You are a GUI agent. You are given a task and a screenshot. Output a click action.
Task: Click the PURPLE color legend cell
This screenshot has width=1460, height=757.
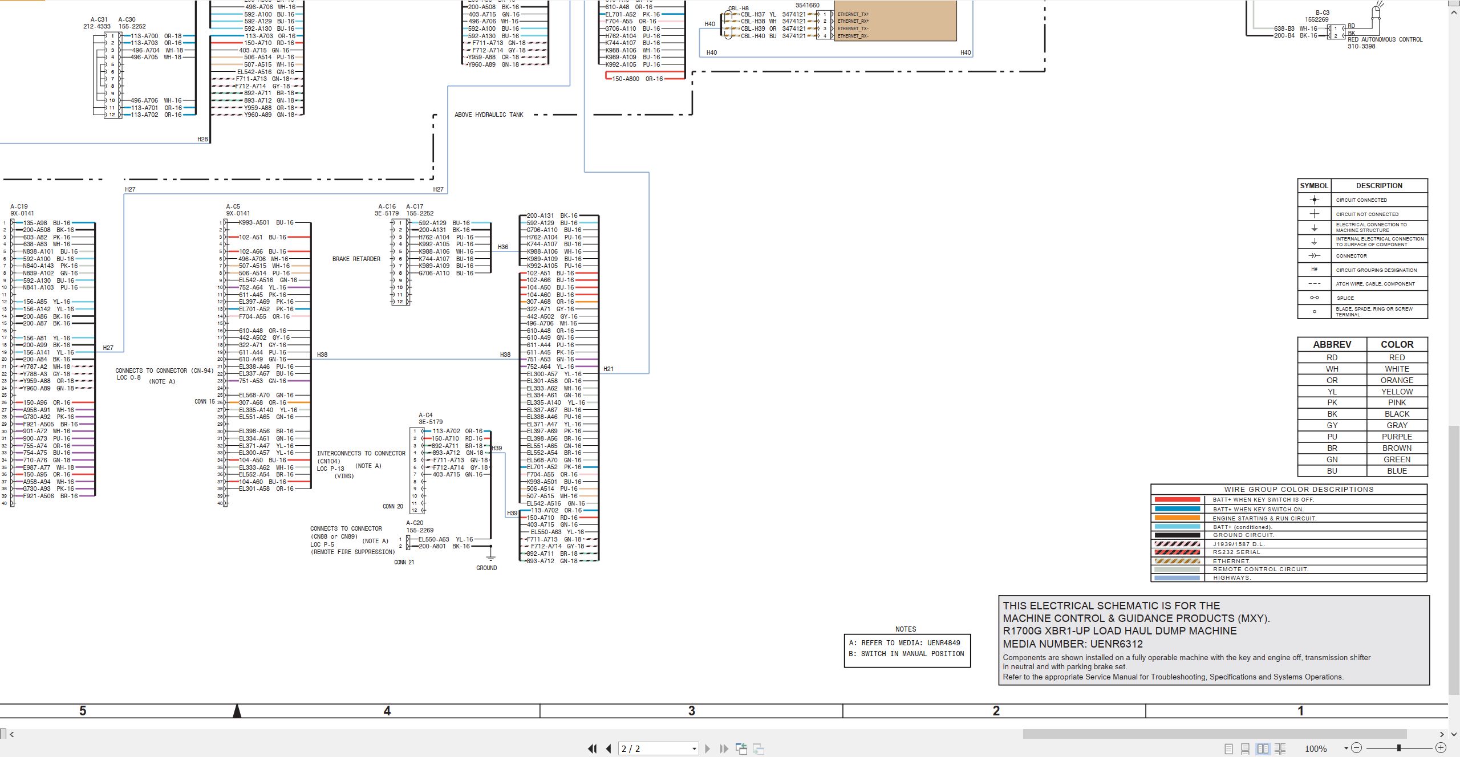click(x=1397, y=437)
